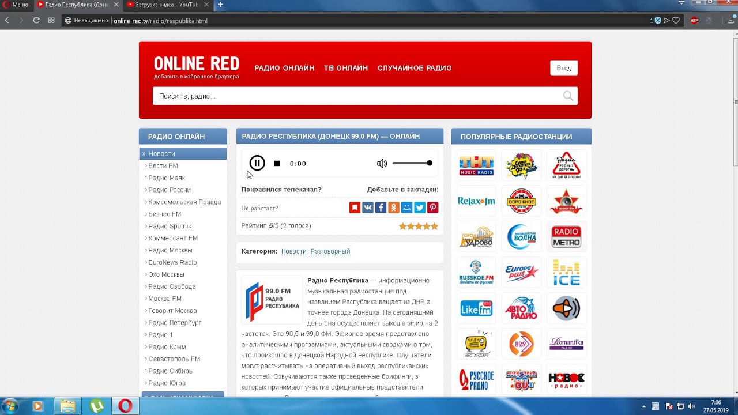
Task: Open the Russkoe Radio station
Action: 476,380
